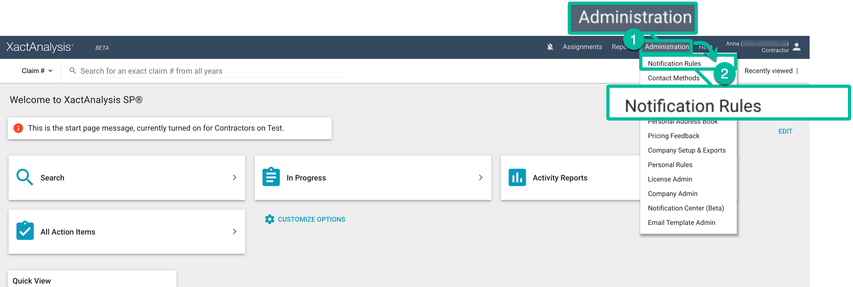Open the user profile icon
The image size is (853, 287).
(x=797, y=47)
